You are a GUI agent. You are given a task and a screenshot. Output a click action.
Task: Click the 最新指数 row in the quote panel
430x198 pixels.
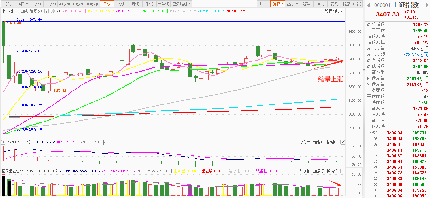(x=398, y=24)
